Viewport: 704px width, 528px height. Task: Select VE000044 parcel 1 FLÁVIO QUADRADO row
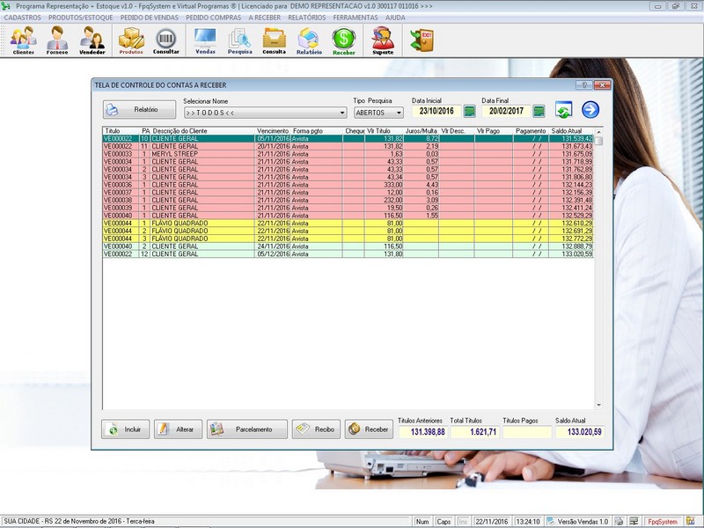[x=348, y=224]
